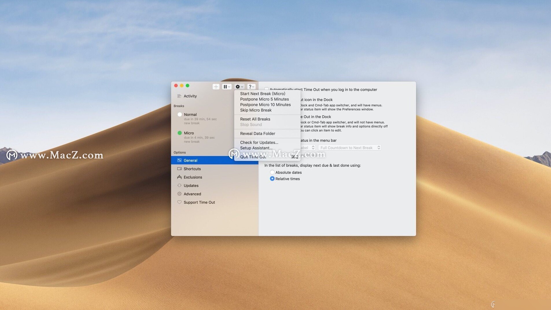The image size is (551, 310).
Task: Select the Absolute dates radio button
Action: pyautogui.click(x=272, y=172)
